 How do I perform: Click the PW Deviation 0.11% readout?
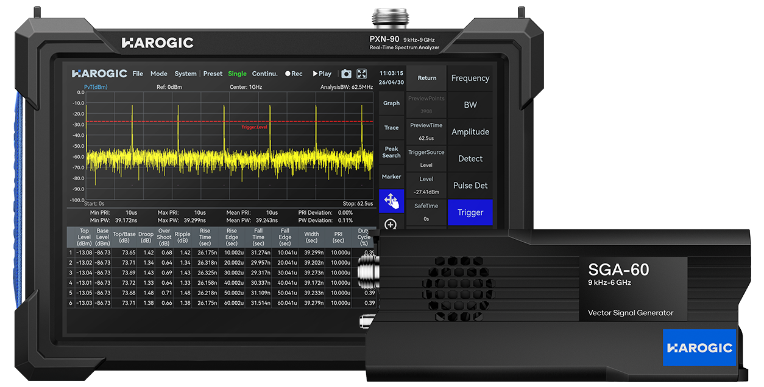[326, 220]
